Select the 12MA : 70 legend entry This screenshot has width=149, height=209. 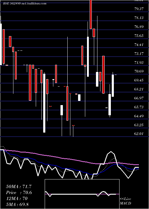(x=17, y=199)
